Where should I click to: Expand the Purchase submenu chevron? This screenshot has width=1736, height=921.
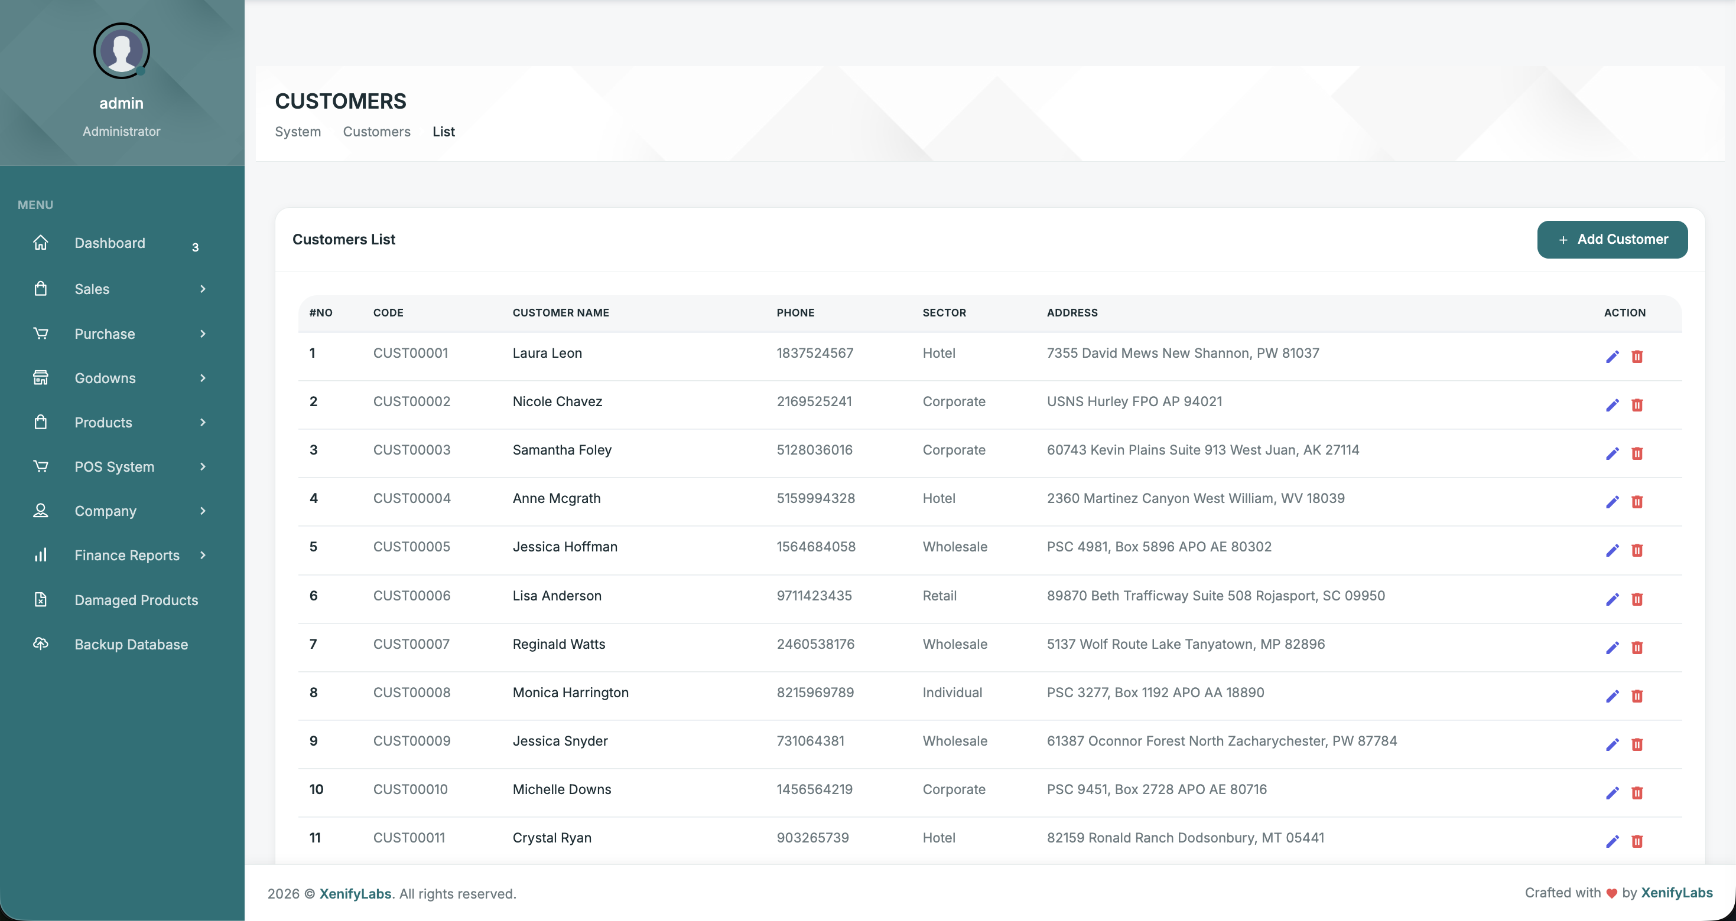[x=203, y=333]
